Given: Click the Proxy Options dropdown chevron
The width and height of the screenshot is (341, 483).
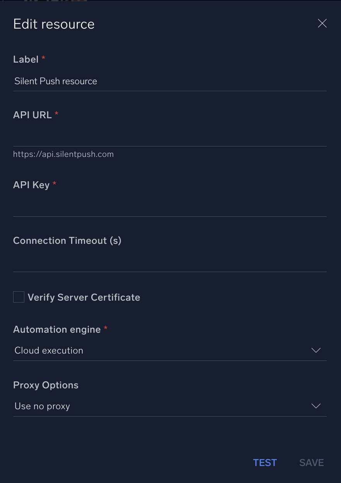Looking at the screenshot, I should coord(316,406).
